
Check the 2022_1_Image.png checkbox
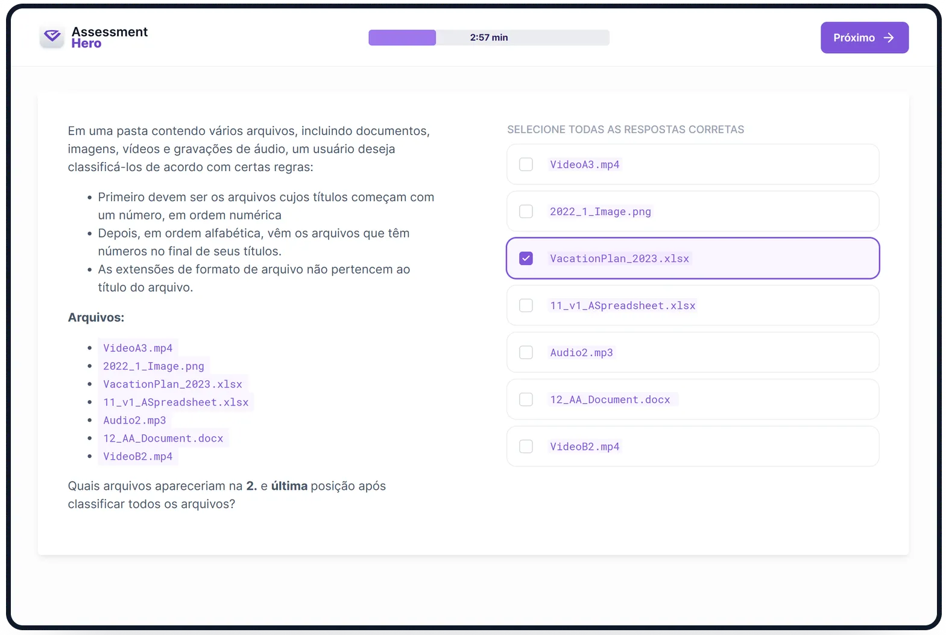(526, 211)
